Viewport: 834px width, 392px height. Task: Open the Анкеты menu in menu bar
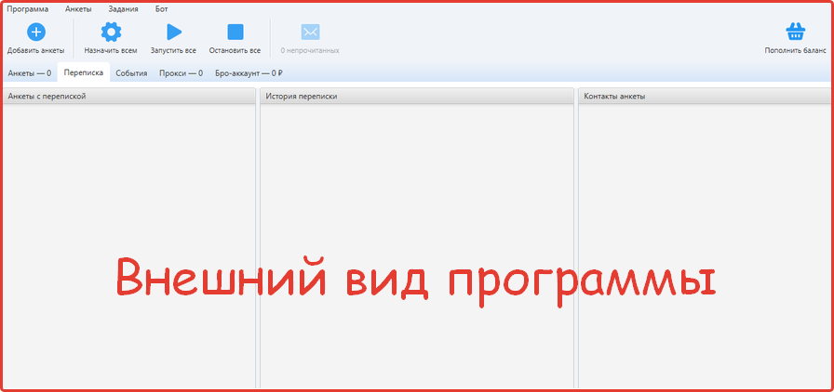(x=78, y=8)
